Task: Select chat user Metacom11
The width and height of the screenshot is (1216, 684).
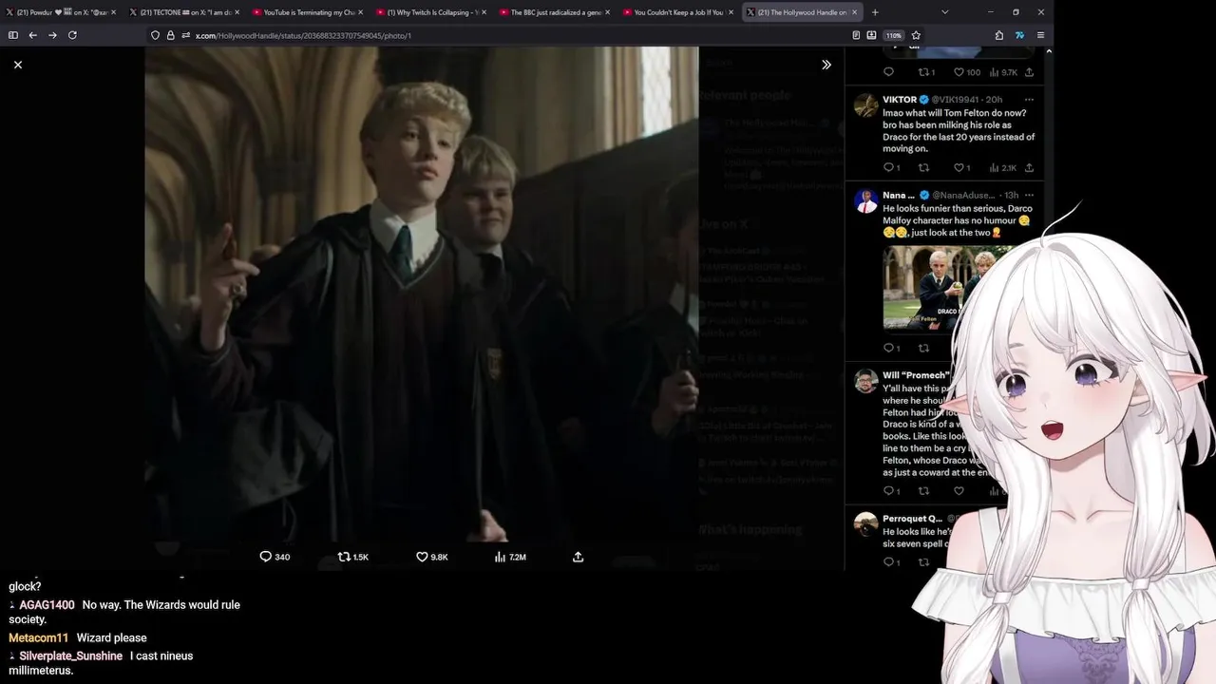Action: (x=39, y=638)
